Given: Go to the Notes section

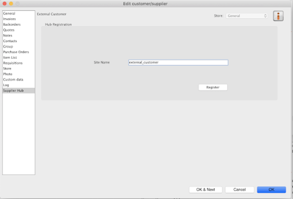Looking at the screenshot, I should pyautogui.click(x=8, y=35).
